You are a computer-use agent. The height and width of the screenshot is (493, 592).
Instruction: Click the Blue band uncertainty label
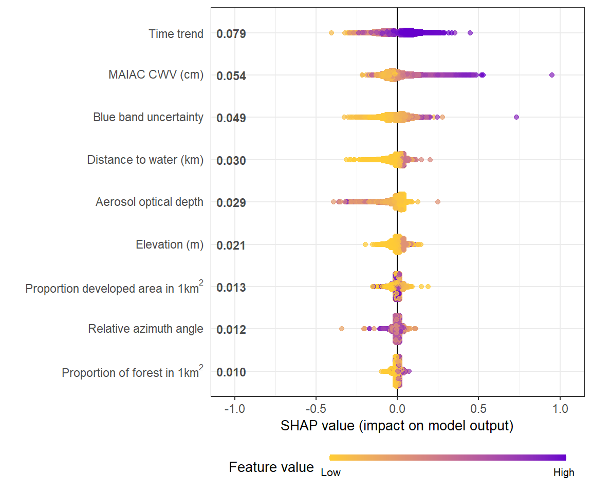coord(149,117)
